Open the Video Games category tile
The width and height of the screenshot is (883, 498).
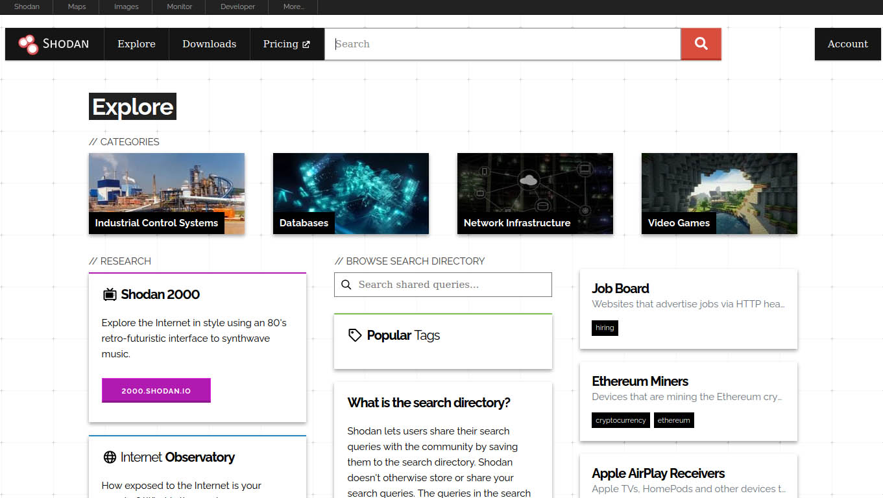tap(719, 193)
